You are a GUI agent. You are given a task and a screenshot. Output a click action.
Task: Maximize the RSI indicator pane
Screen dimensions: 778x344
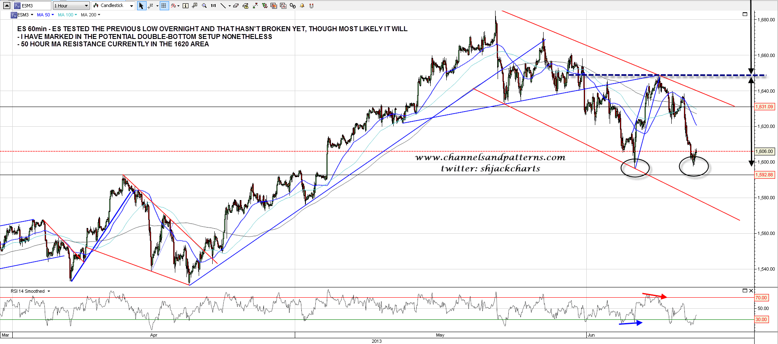(x=745, y=291)
